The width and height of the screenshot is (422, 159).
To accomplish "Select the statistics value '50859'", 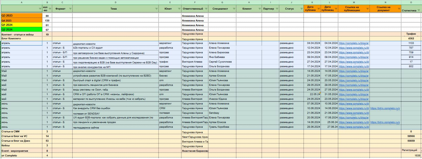I will coord(411,141).
